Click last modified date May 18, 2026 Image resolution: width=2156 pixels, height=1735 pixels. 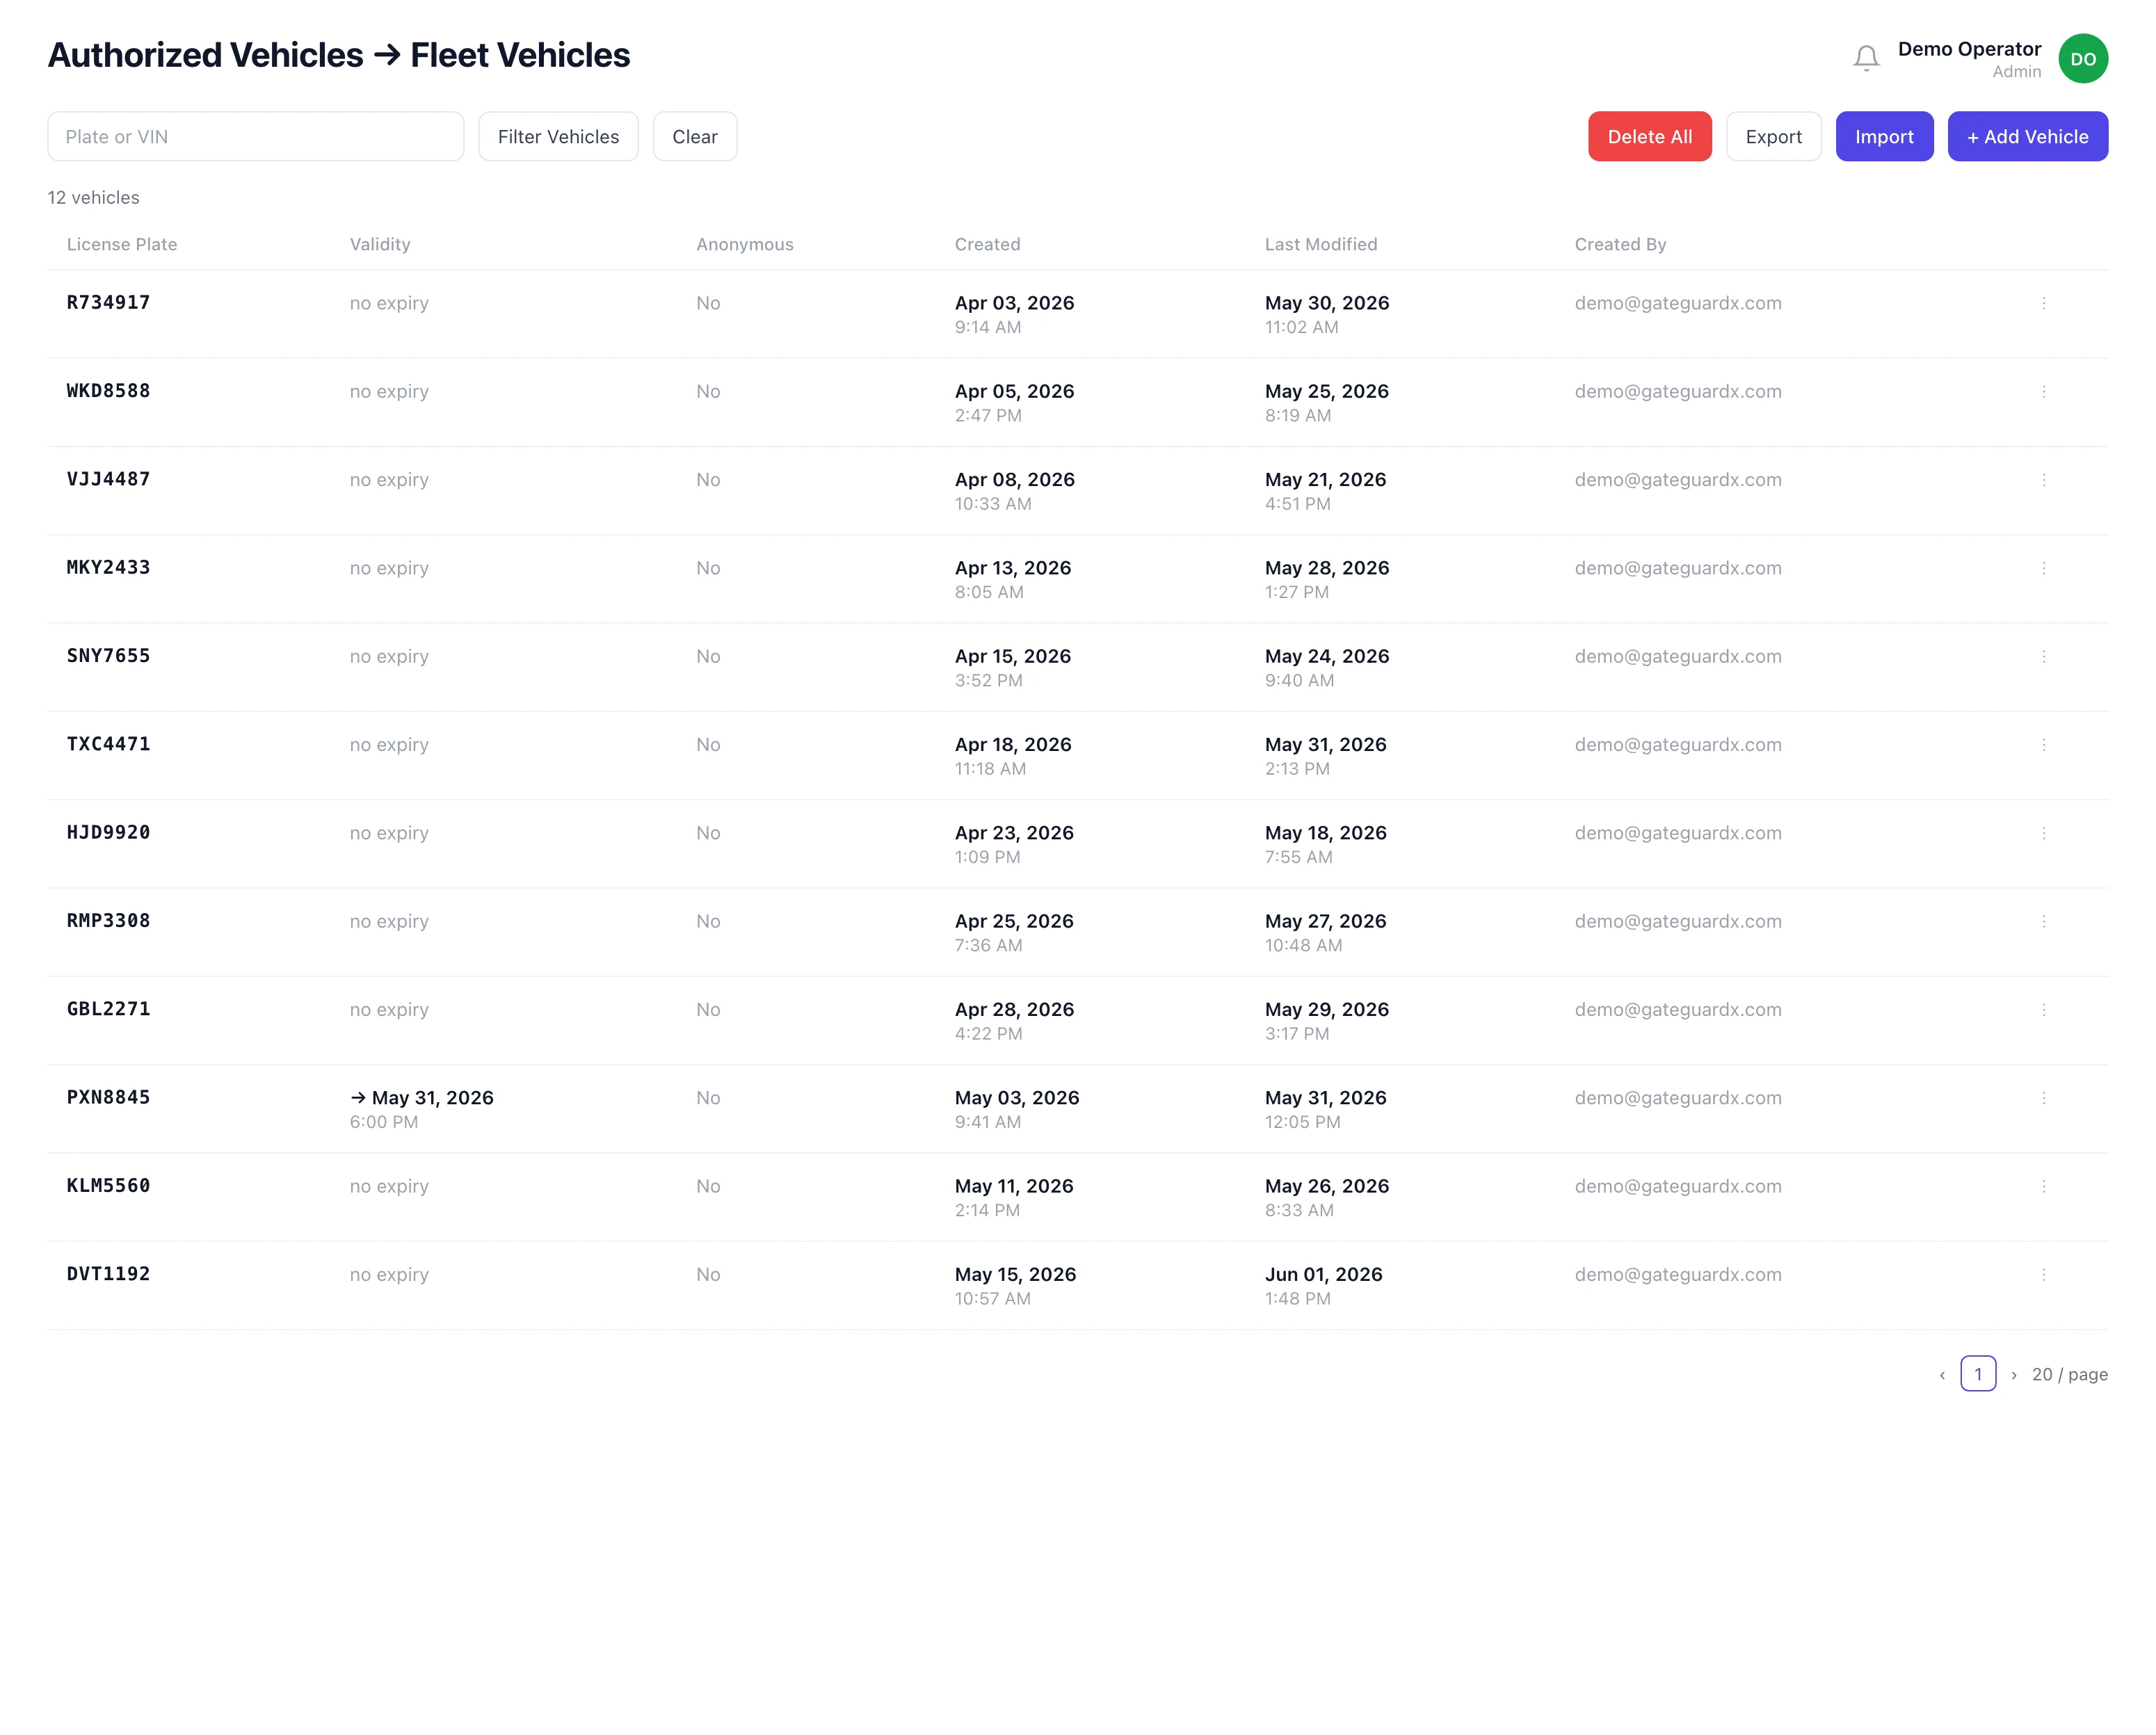[1325, 833]
